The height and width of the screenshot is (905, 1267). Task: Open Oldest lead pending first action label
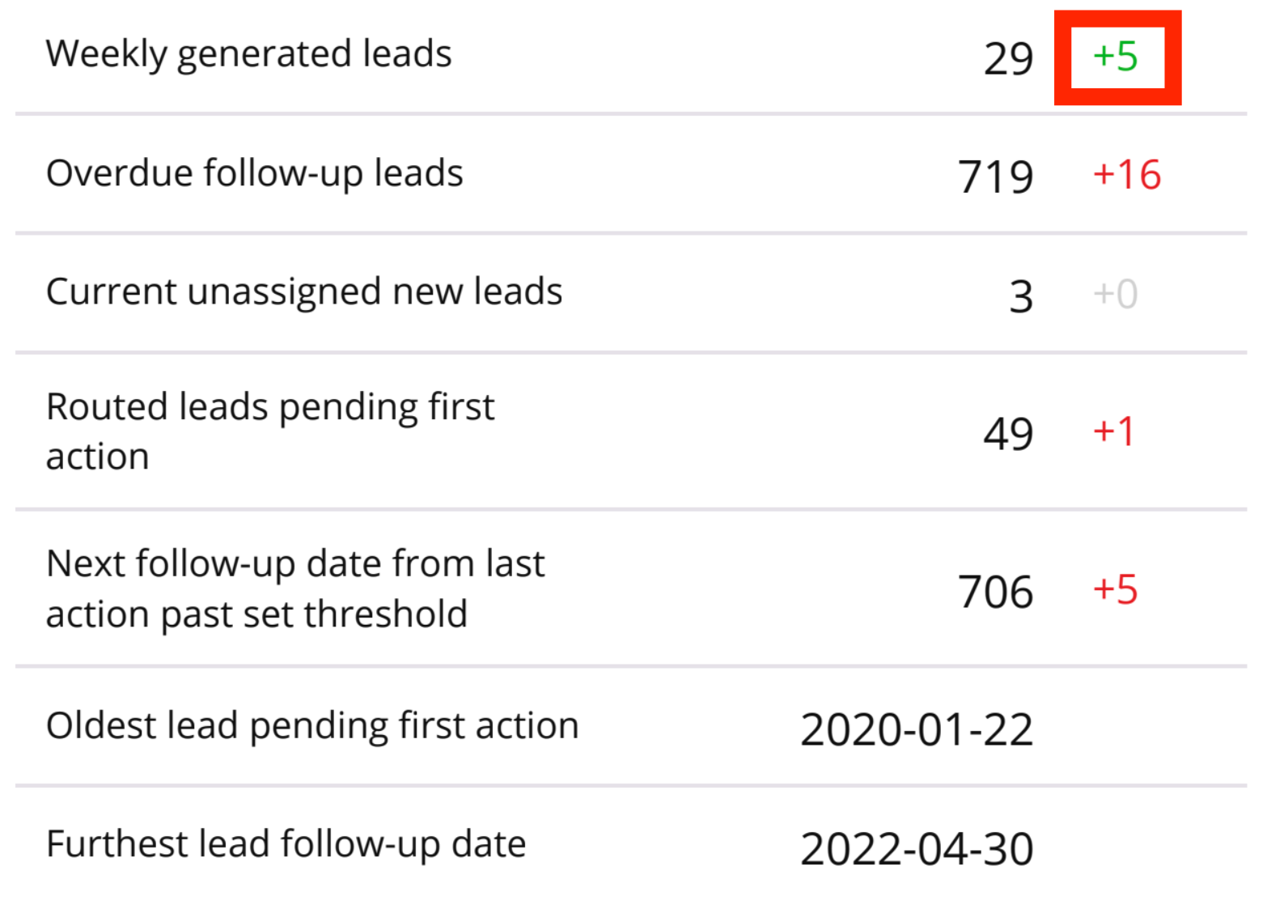tap(312, 725)
